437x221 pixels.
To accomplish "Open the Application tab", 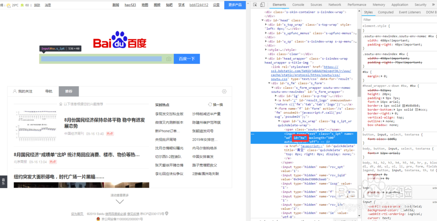I will 400,5.
